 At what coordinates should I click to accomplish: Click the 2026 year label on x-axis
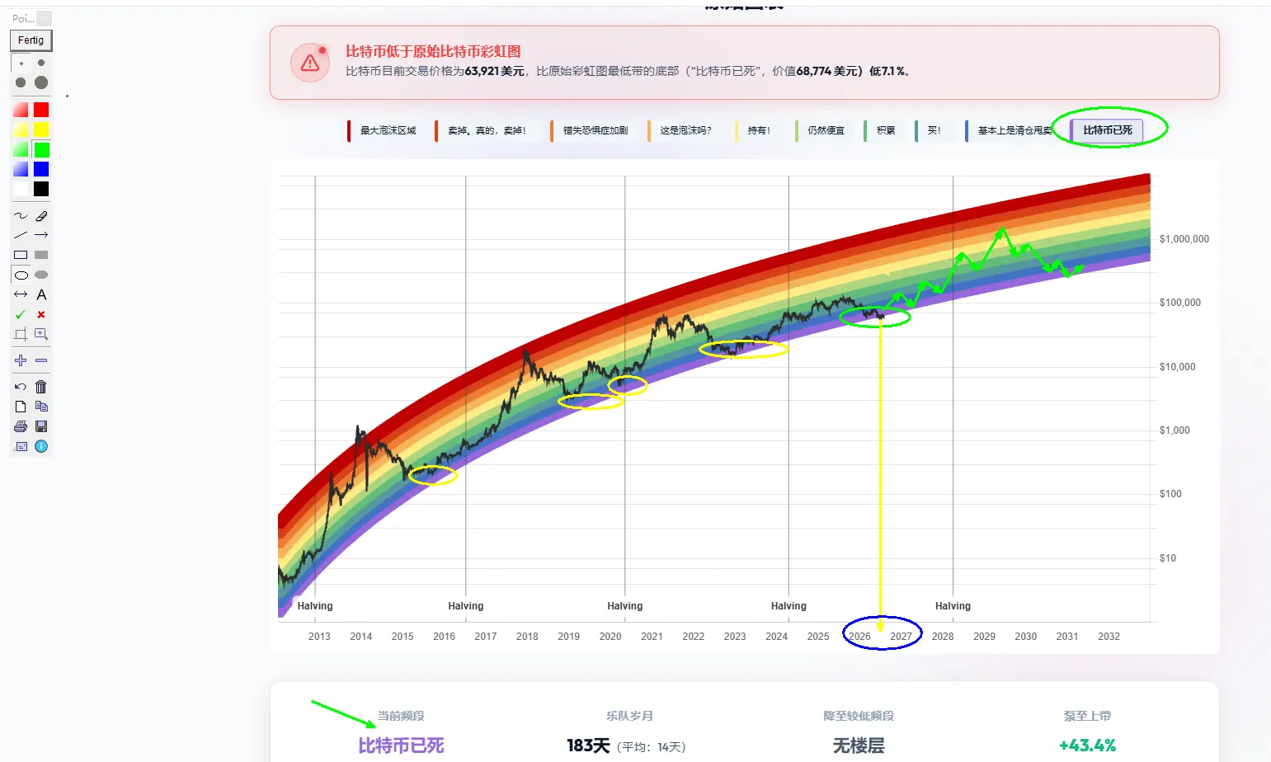tap(859, 637)
